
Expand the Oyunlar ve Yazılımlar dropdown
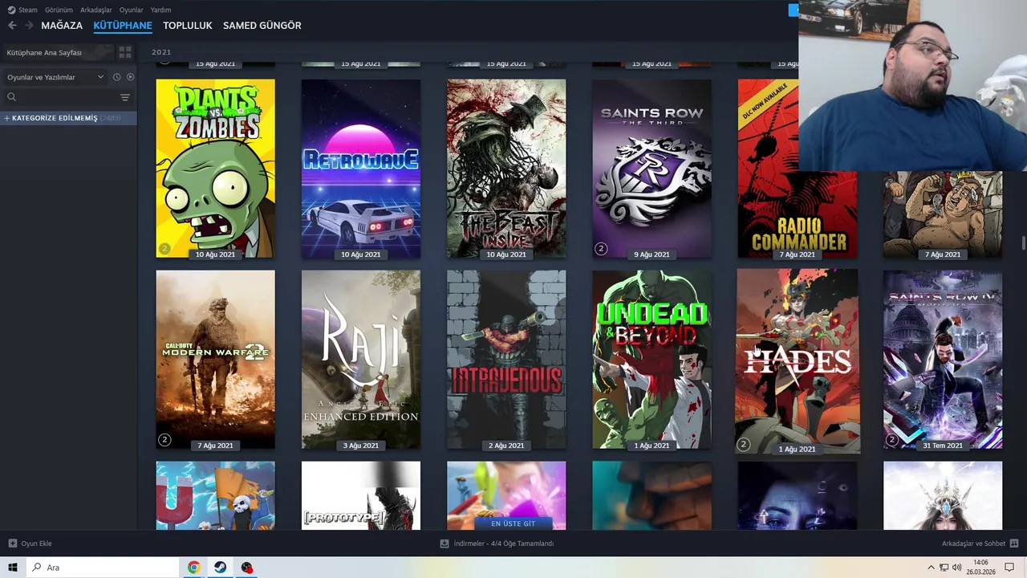pyautogui.click(x=55, y=77)
